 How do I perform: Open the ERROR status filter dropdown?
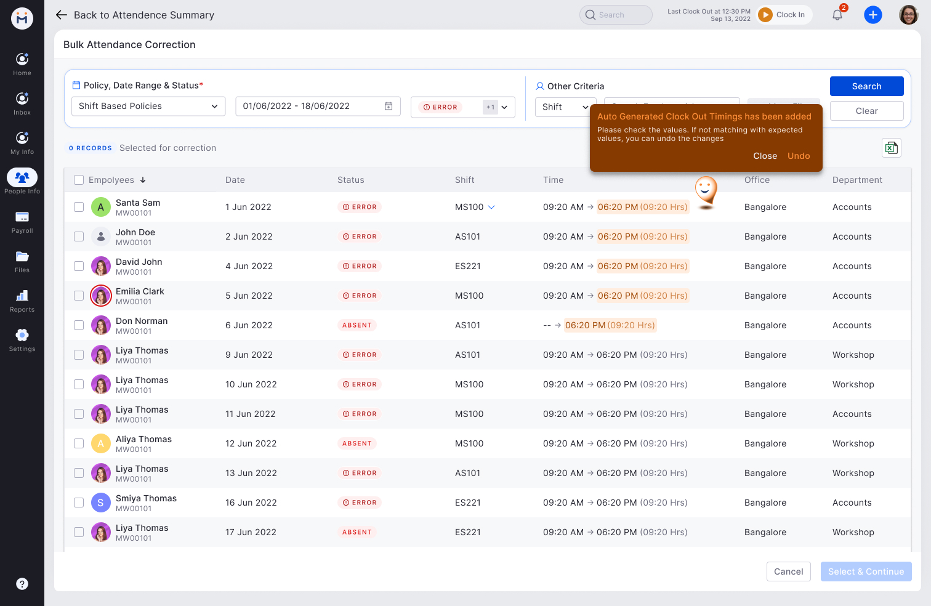(505, 107)
